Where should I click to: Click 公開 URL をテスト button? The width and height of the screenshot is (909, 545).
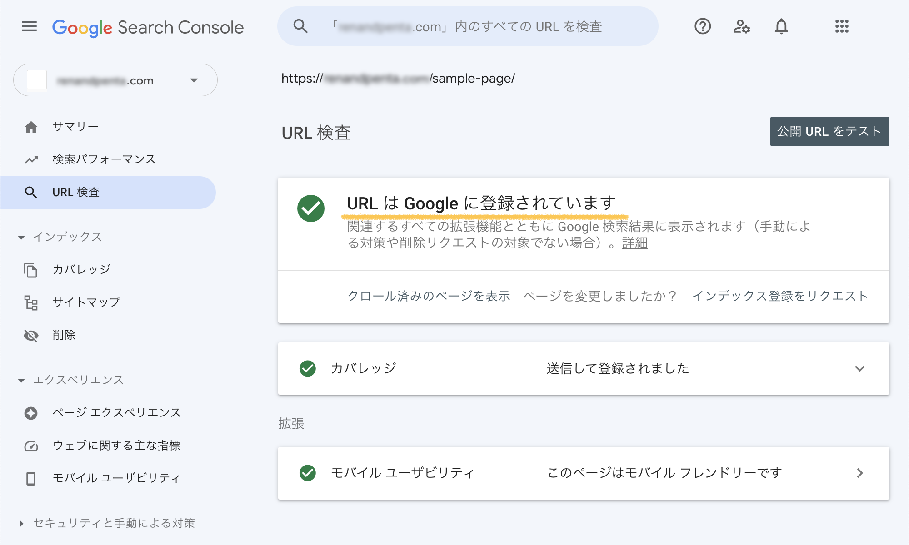(829, 131)
